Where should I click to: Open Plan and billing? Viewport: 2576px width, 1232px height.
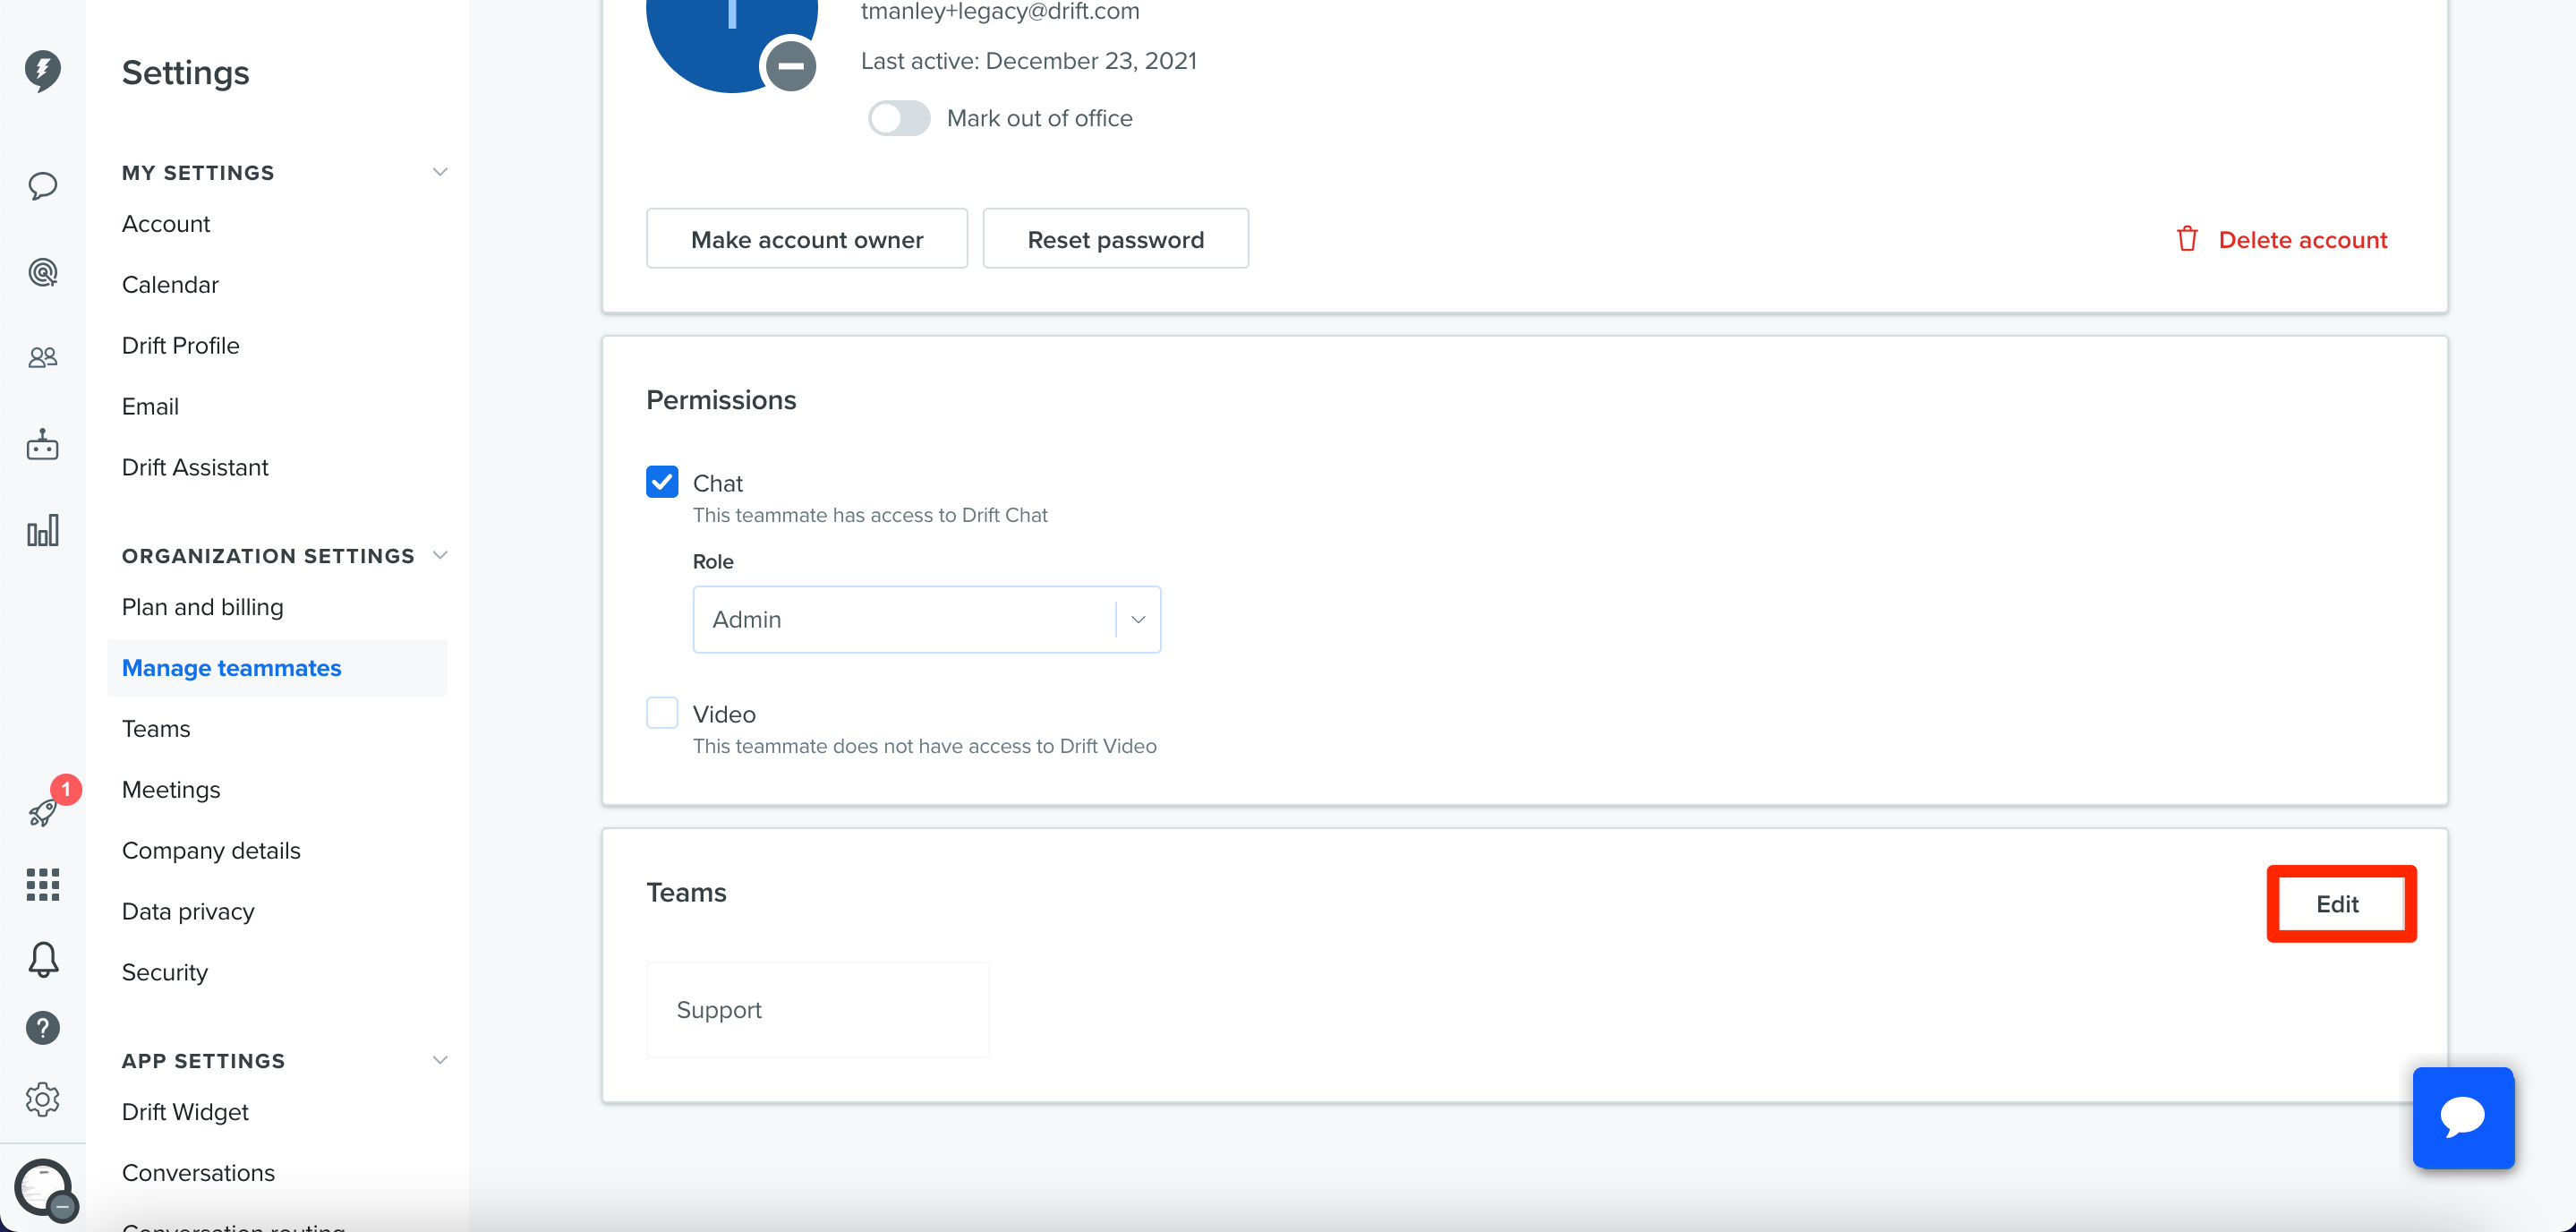point(203,607)
